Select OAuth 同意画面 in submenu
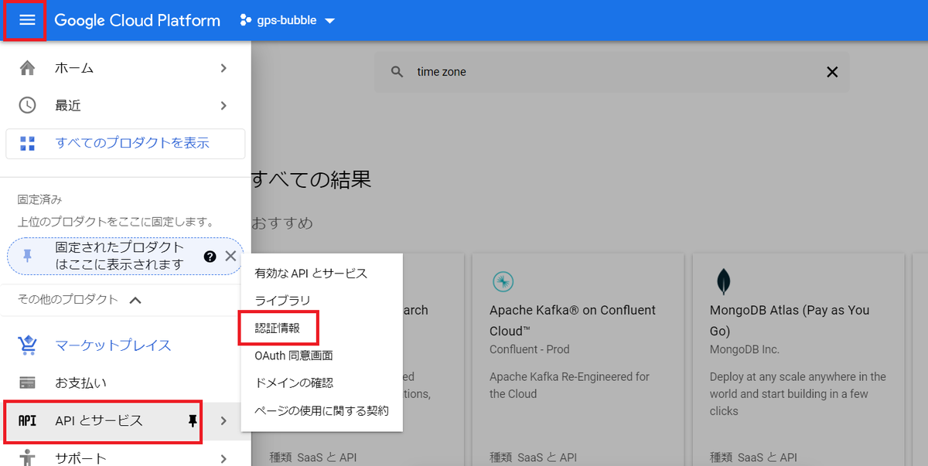The width and height of the screenshot is (928, 466). tap(293, 355)
